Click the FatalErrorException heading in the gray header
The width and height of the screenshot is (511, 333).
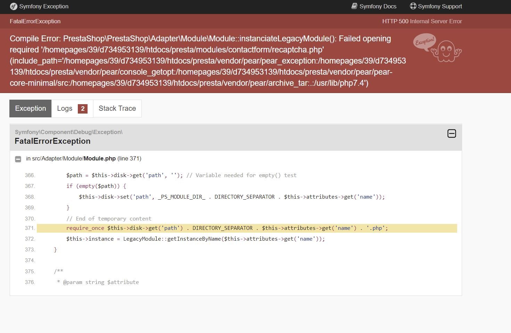coord(52,141)
